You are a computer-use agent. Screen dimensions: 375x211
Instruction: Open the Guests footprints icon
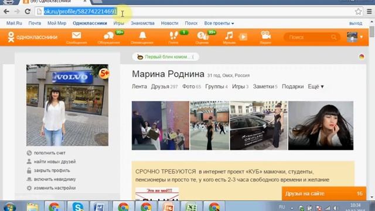pos(173,36)
